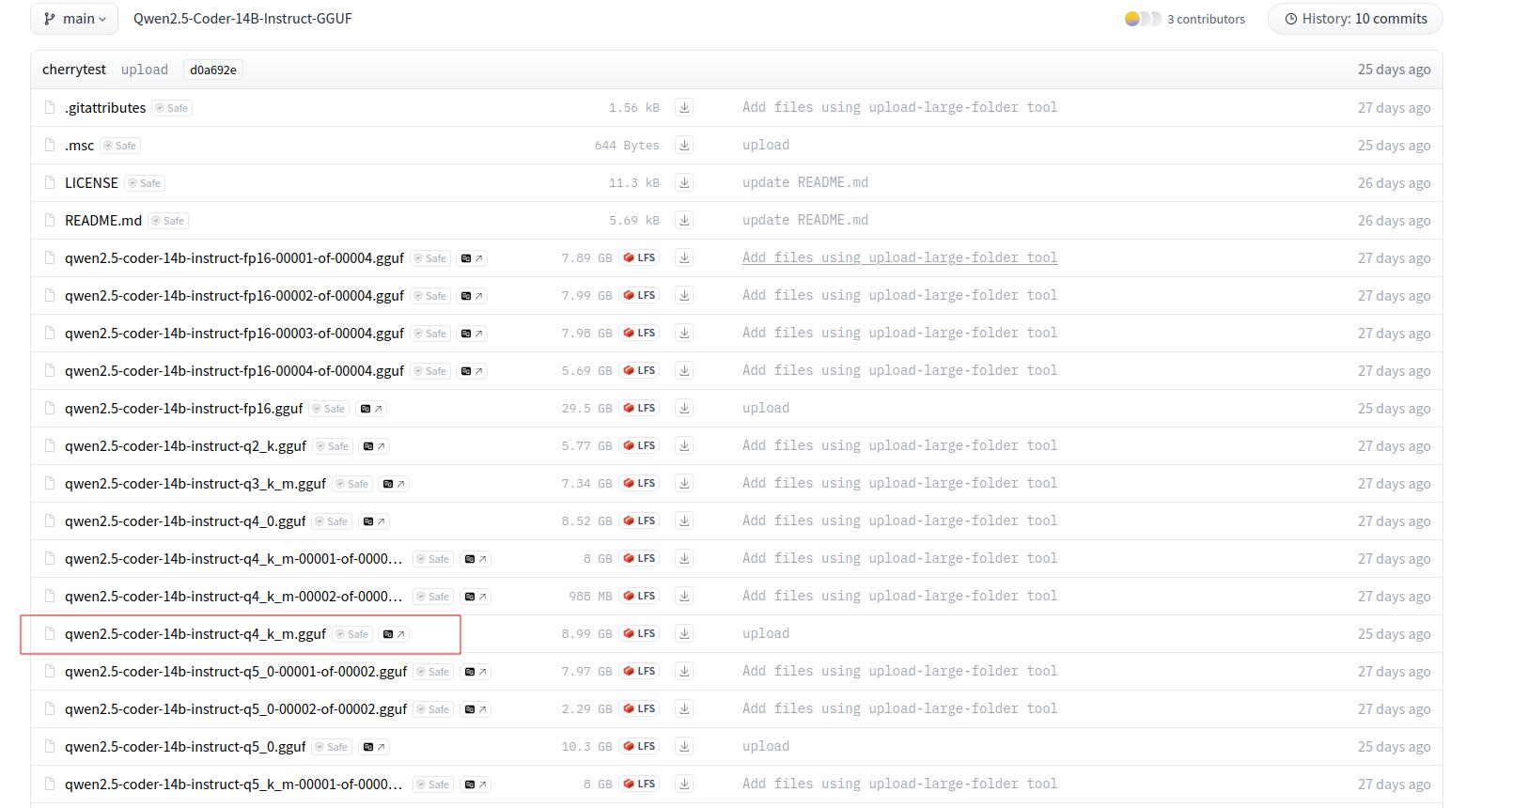Click LFS badge on q2_k.gguf row
Viewport: 1513px width, 808px height.
(639, 445)
